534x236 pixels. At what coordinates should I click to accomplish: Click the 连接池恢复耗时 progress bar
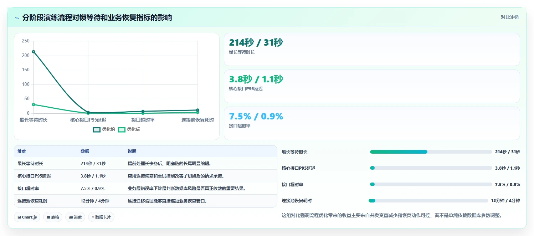click(428, 201)
